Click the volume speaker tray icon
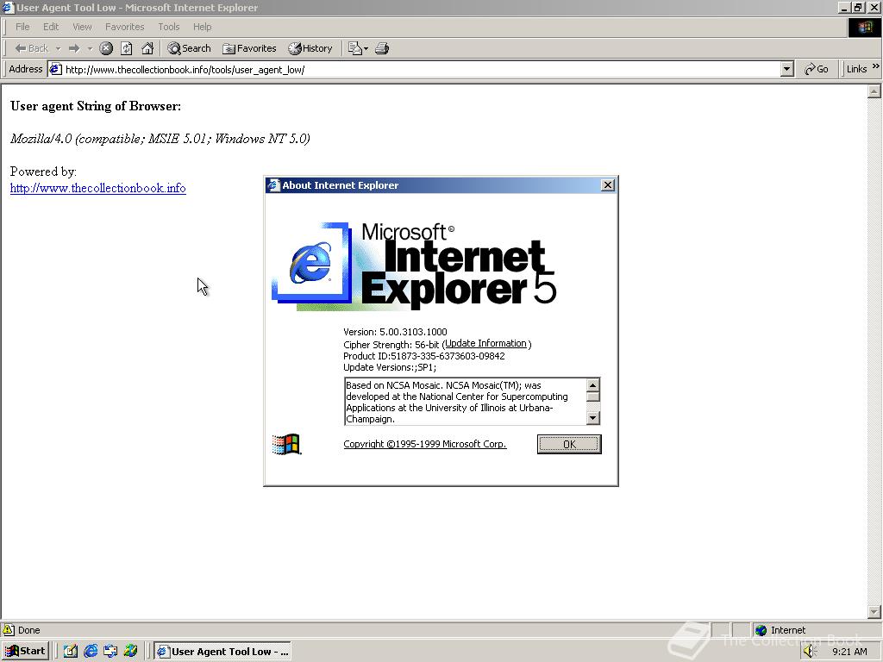 (809, 652)
